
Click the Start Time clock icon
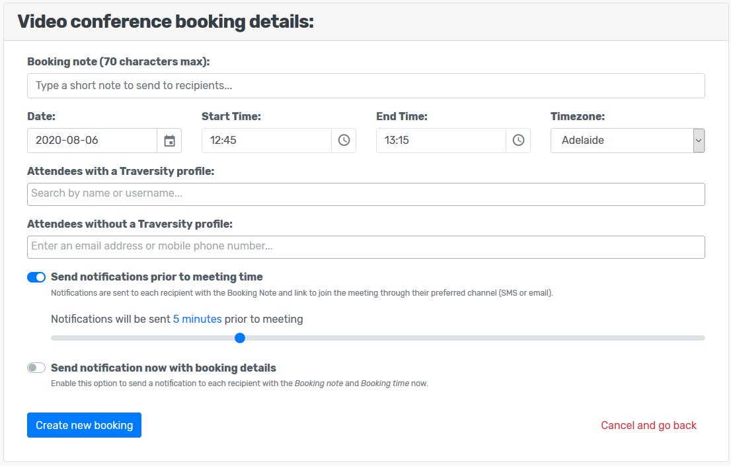coord(344,141)
